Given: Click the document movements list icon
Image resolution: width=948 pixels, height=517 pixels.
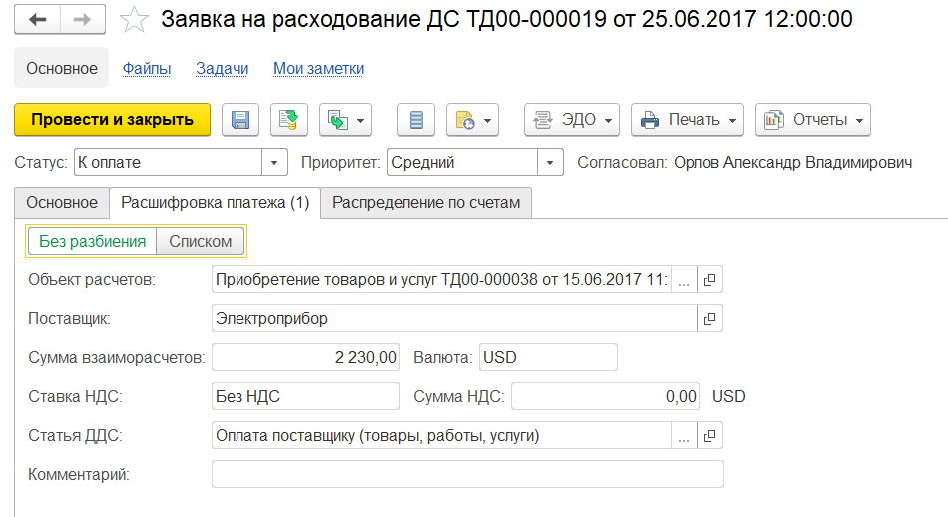Looking at the screenshot, I should point(416,120).
